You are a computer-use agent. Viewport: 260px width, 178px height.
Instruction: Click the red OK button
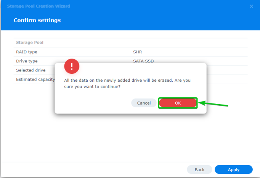(178, 103)
